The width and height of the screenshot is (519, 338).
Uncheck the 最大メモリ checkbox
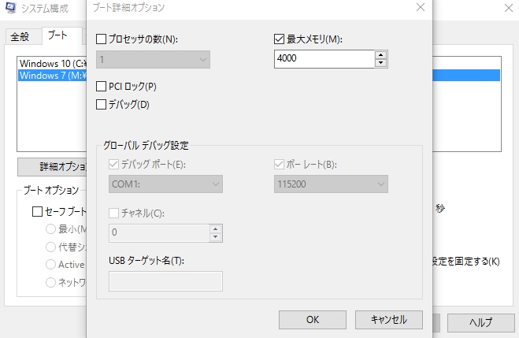278,38
